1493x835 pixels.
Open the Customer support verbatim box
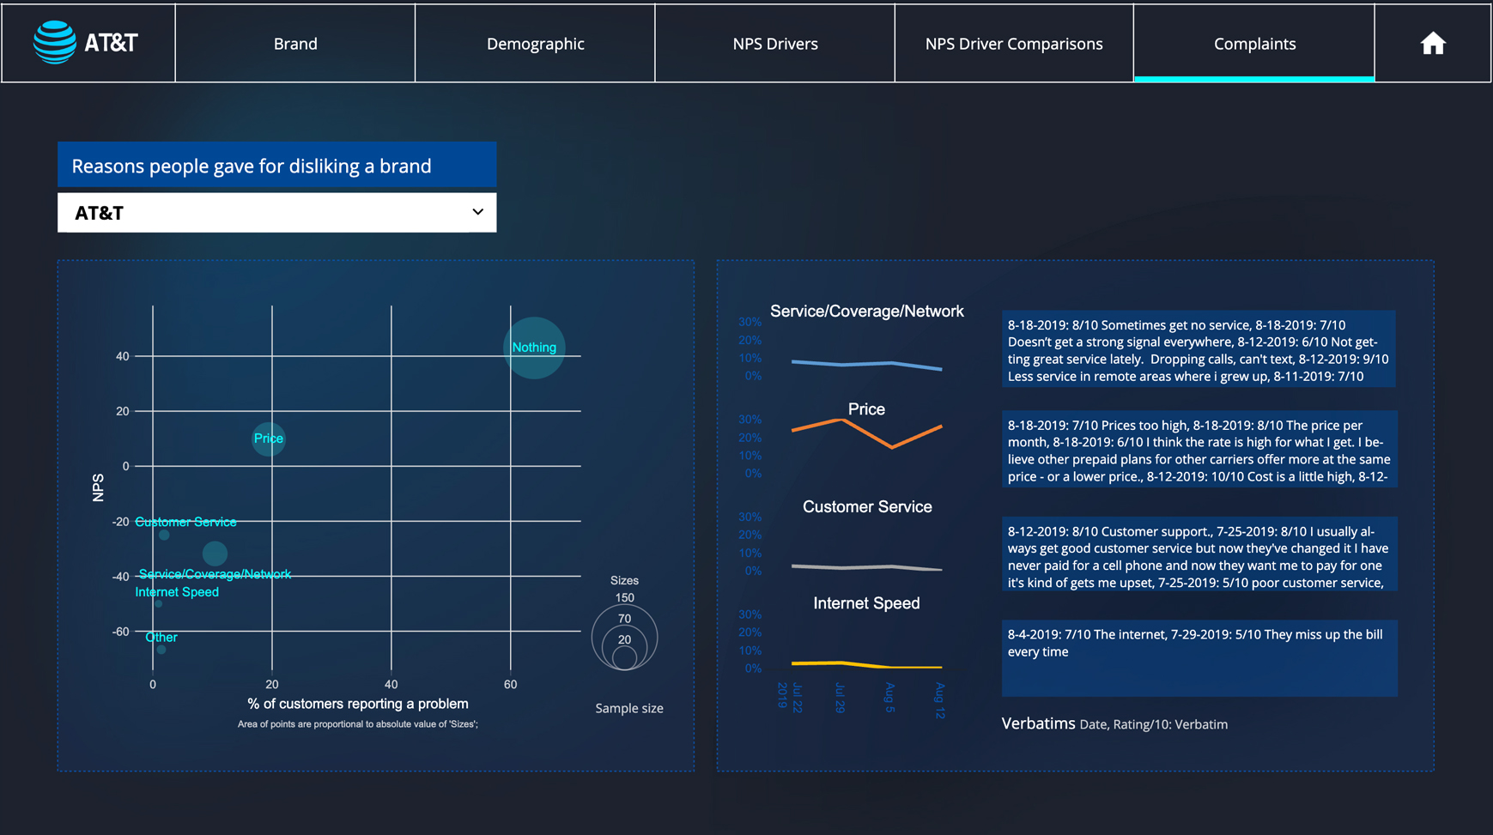[x=1199, y=554]
